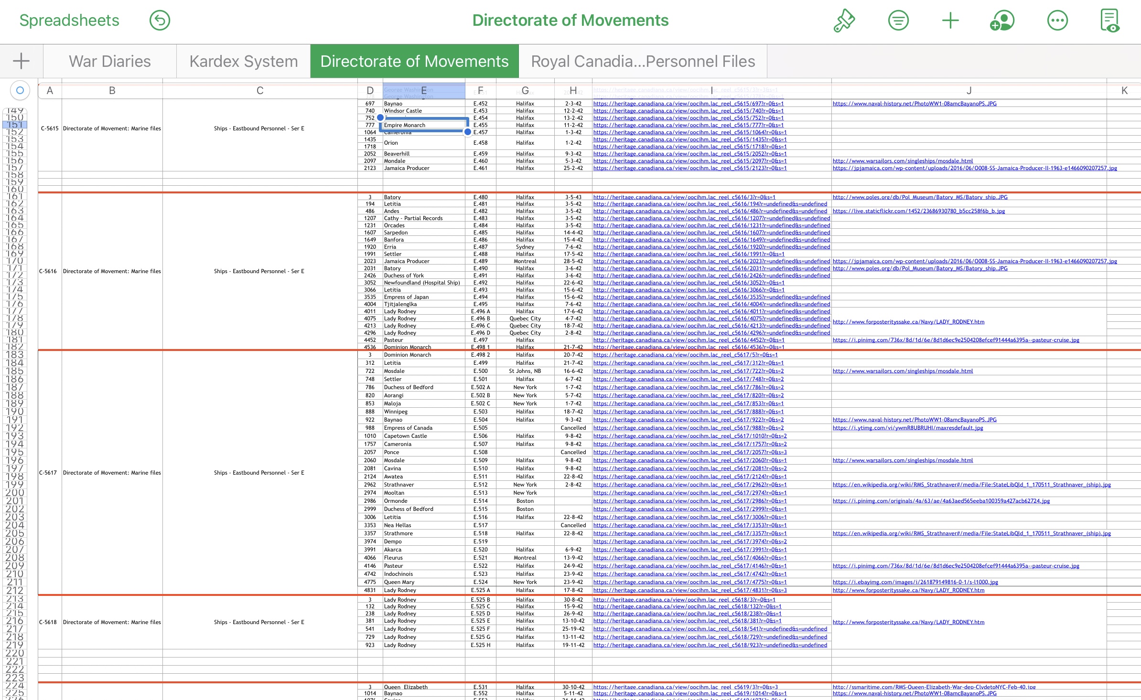The image size is (1141, 700).
Task: Select column J header
Action: (x=969, y=91)
